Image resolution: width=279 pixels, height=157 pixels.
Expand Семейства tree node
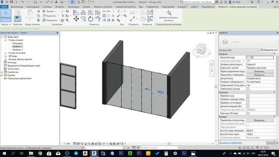click(2, 72)
